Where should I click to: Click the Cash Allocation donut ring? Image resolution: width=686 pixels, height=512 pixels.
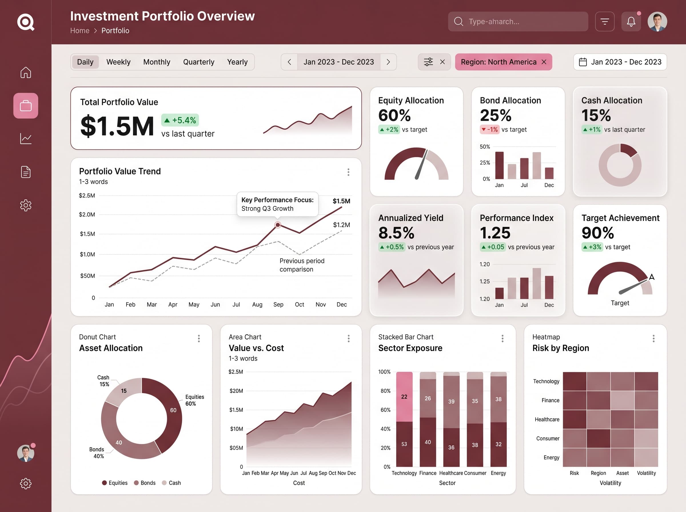620,165
